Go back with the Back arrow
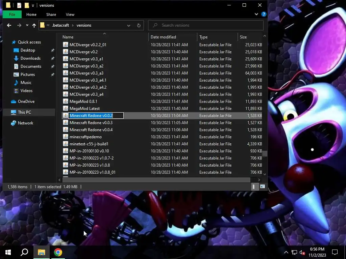Viewport: 346px width, 259px height. pos(9,25)
